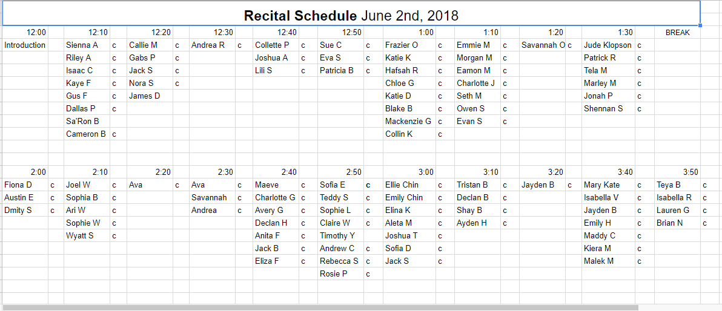Select the 12:00 time header cell
The height and width of the screenshot is (311, 722).
pos(25,32)
